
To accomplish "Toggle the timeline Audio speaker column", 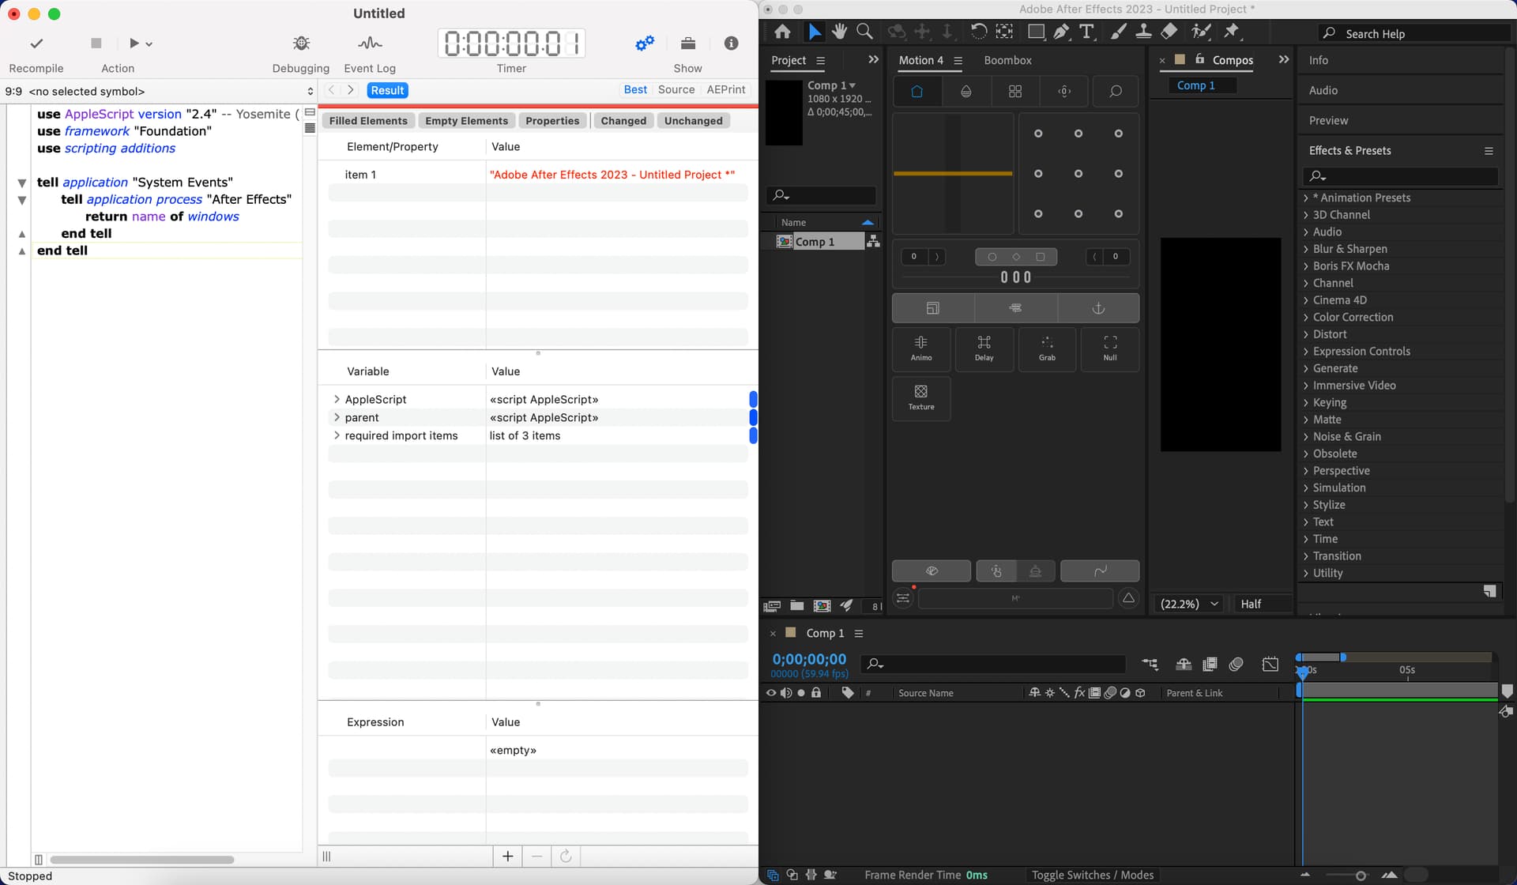I will coord(786,693).
